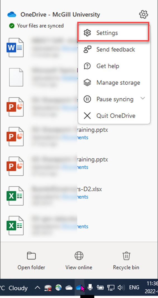This screenshot has width=158, height=298.
Task: Click the tray drive icon with red X
Action: 48,288
